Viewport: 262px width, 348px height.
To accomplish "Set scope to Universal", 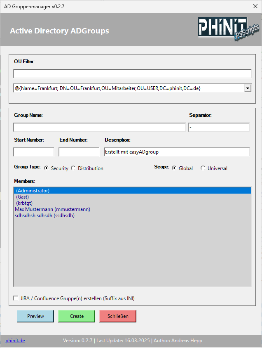I will tap(203, 168).
